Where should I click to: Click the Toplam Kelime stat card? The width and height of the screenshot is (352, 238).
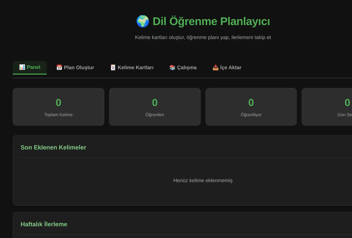point(58,107)
